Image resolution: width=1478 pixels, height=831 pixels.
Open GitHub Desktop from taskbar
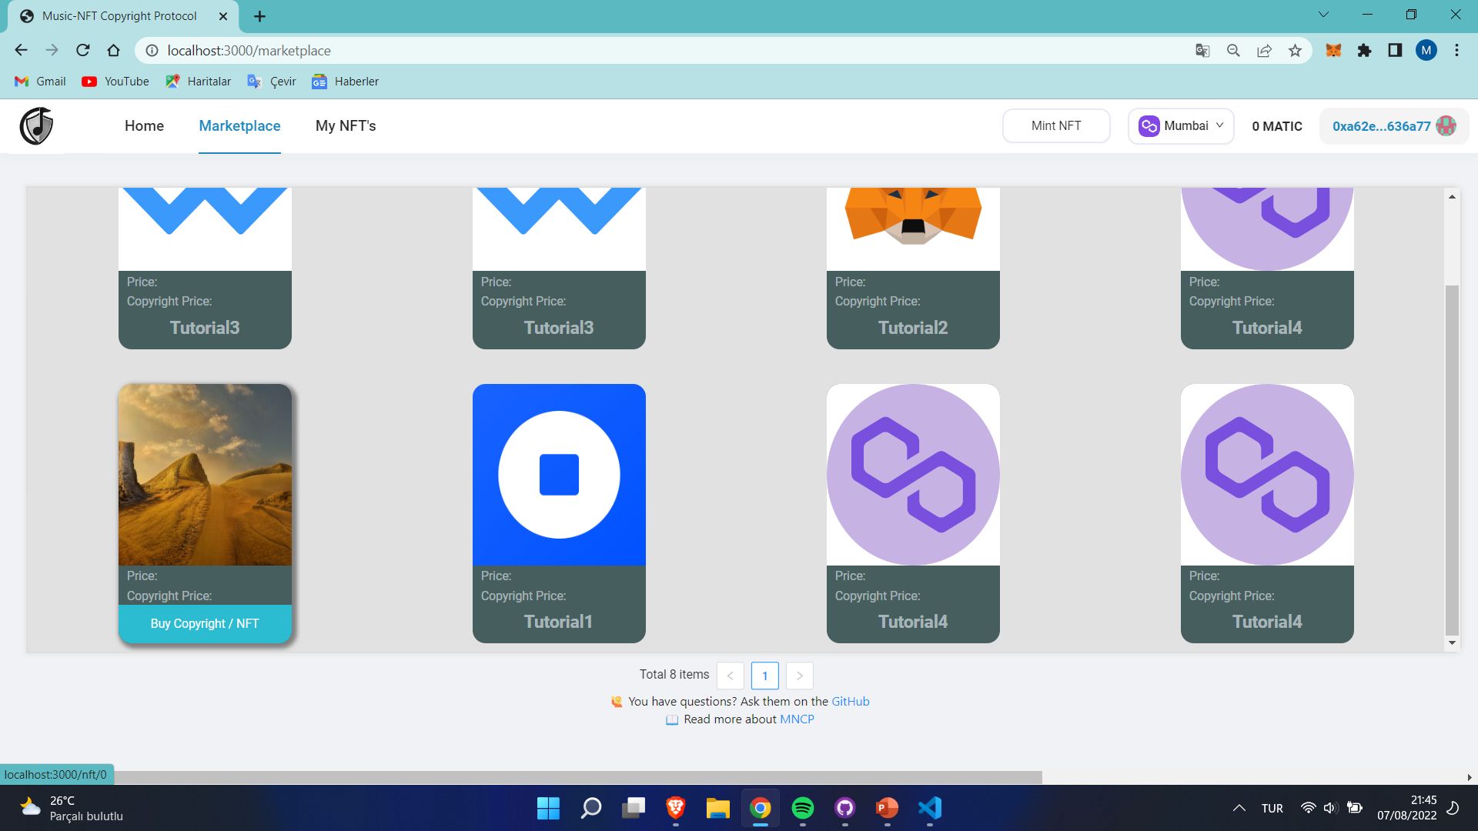tap(844, 808)
